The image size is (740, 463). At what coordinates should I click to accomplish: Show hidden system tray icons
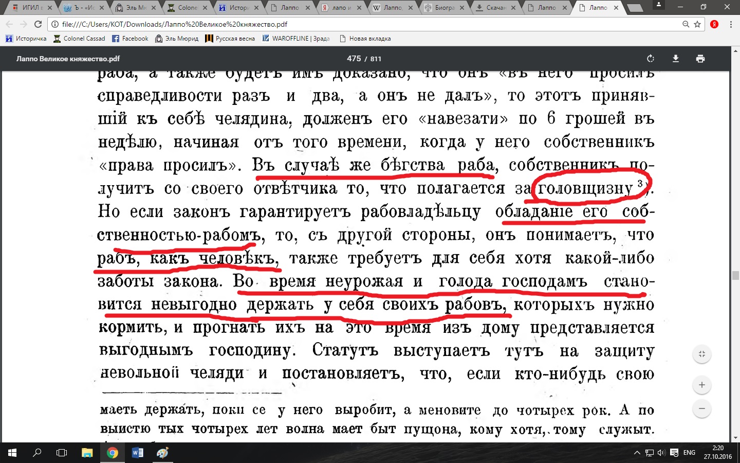pyautogui.click(x=637, y=453)
